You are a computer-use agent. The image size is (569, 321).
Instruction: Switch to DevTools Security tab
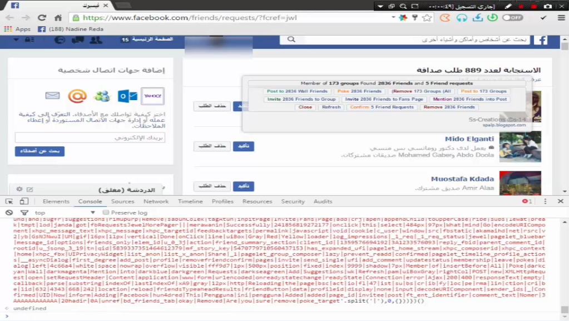(x=293, y=201)
